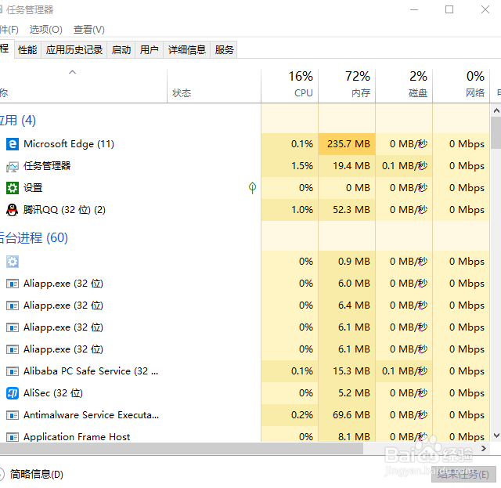Screen dimensions: 501x488
Task: Select Application Frame Host process name
Action: pos(77,437)
